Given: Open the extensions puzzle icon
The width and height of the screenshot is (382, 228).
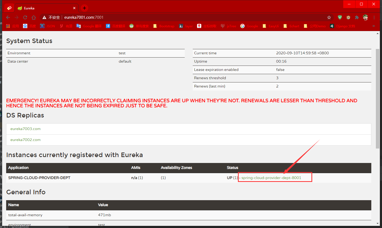Looking at the screenshot, I should (x=357, y=17).
